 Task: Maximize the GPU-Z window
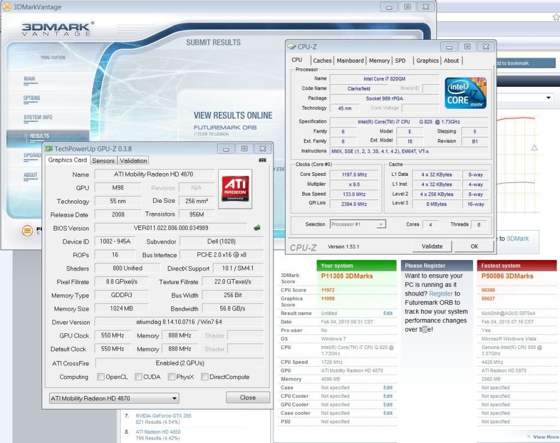click(x=244, y=149)
